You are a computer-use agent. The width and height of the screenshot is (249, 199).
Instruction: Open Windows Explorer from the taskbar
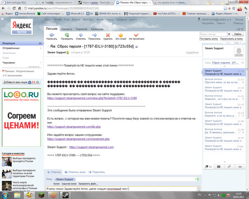click(x=17, y=195)
